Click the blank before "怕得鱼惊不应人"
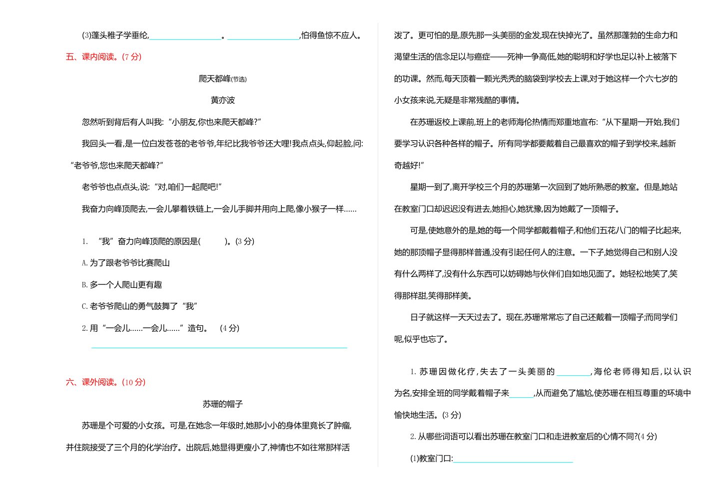 coord(263,36)
